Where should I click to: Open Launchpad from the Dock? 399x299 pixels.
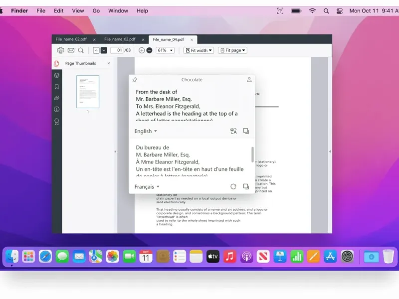click(x=28, y=256)
